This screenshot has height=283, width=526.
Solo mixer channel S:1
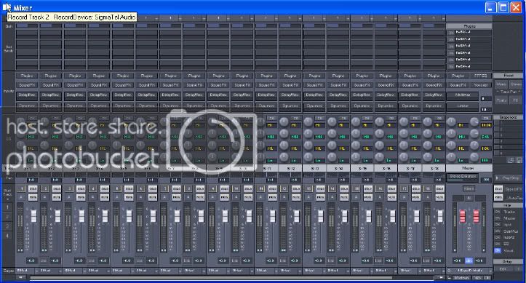33,189
